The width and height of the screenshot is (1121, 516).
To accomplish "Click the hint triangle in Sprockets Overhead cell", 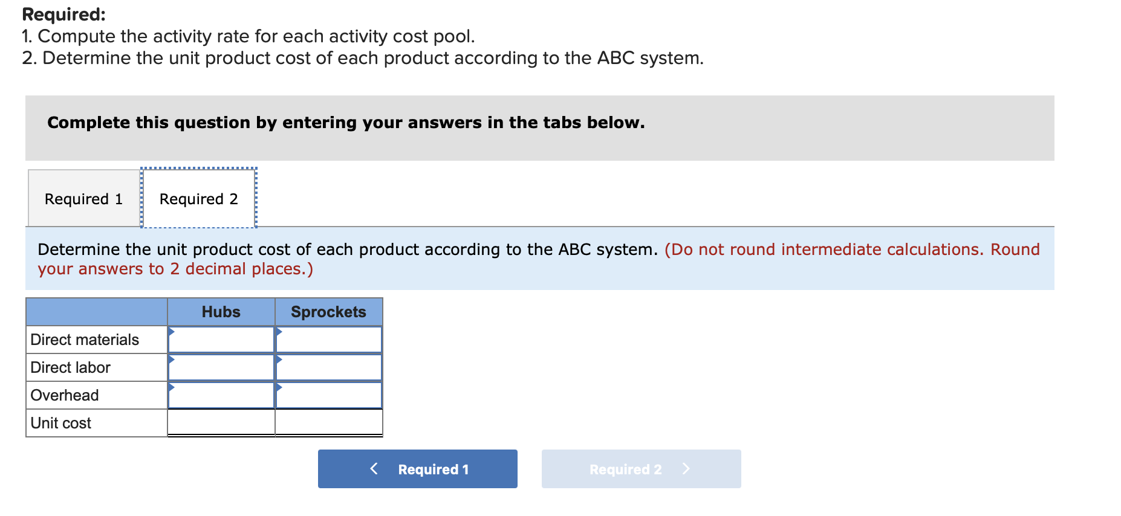I will click(278, 388).
